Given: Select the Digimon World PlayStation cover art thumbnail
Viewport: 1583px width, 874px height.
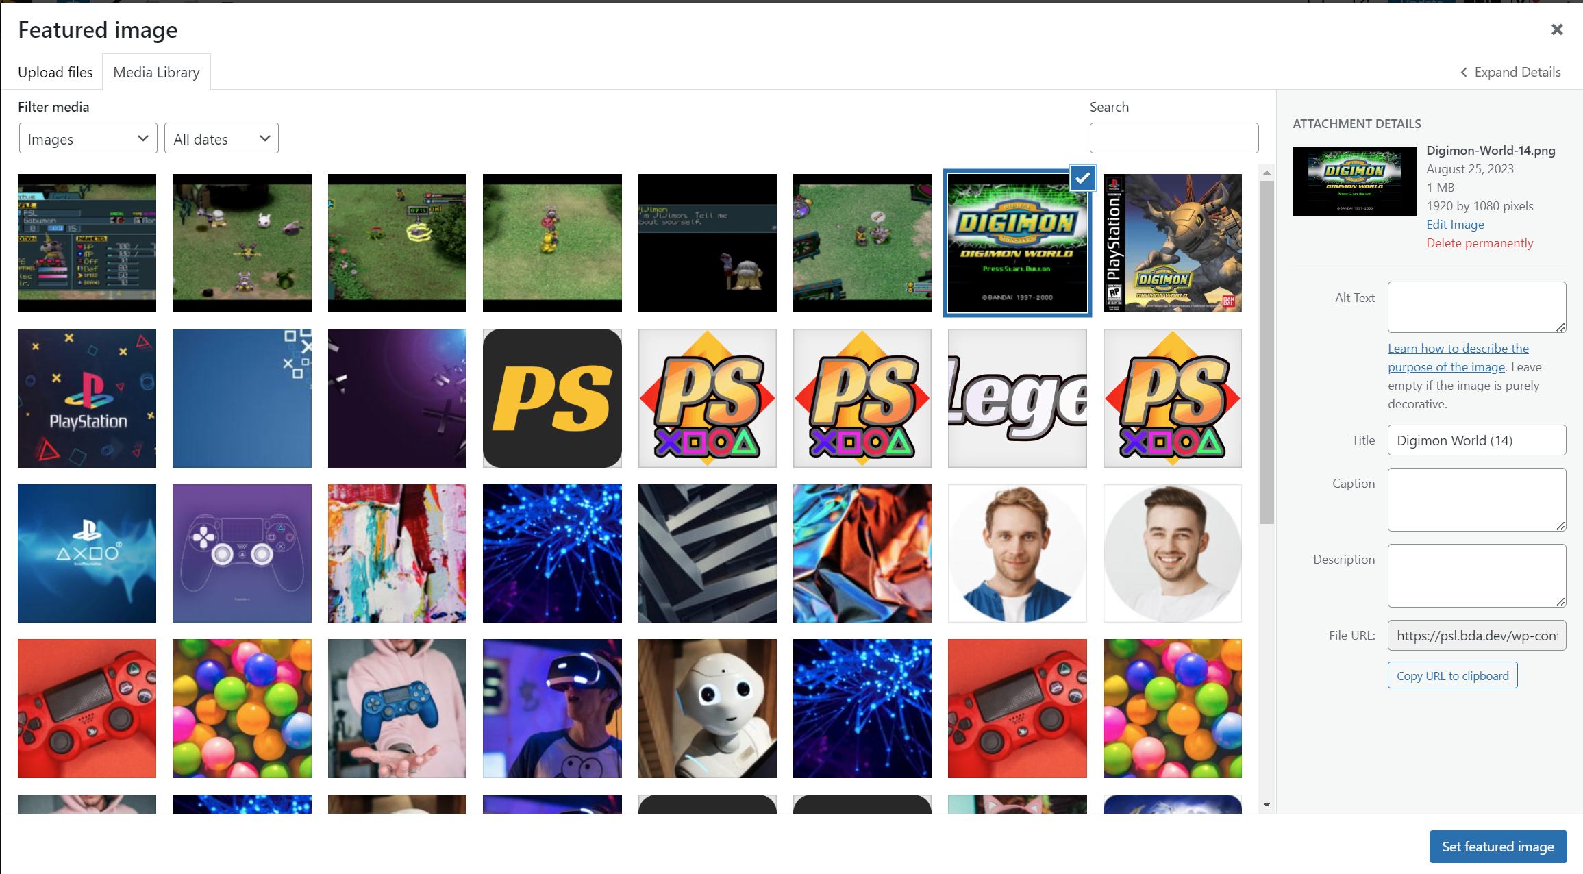Looking at the screenshot, I should point(1172,243).
